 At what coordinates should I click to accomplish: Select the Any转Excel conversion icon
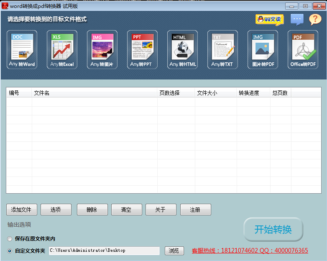click(x=62, y=50)
